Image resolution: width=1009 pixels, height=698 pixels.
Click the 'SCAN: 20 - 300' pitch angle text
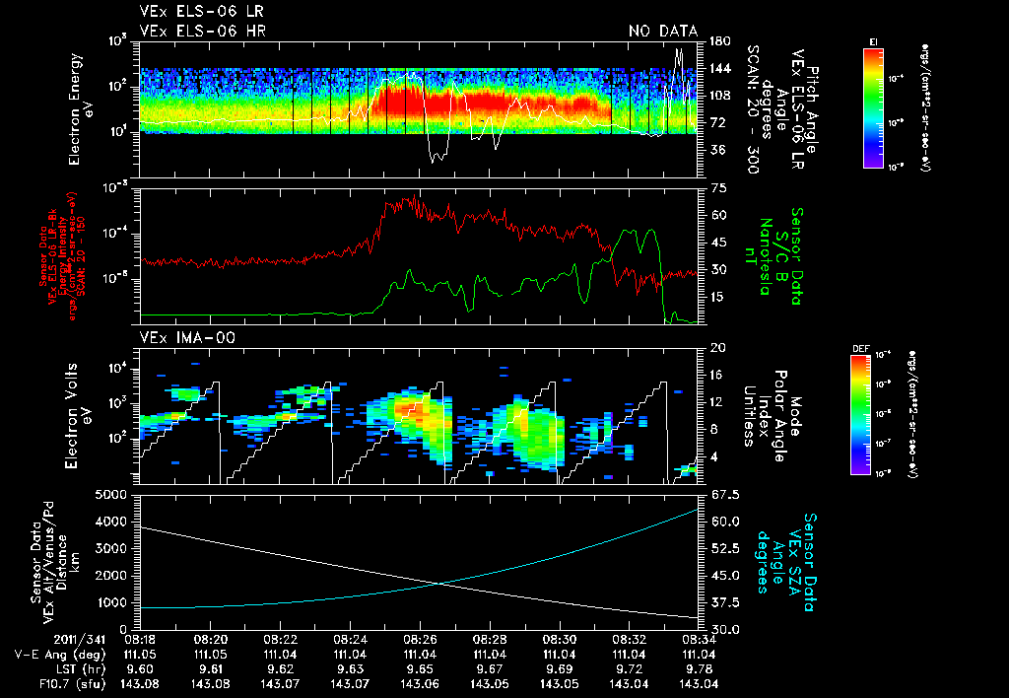coord(753,109)
